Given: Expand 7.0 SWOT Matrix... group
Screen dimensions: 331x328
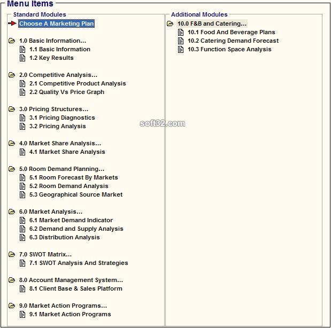Looking at the screenshot, I should [45, 254].
